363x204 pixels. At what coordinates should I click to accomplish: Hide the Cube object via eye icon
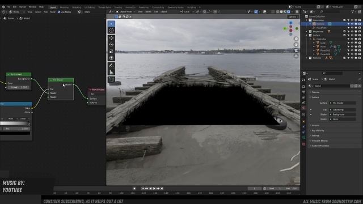(352, 43)
